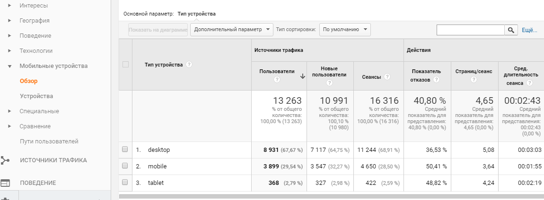
Task: Click the Тип устройства primary parameter link
Action: pos(196,14)
